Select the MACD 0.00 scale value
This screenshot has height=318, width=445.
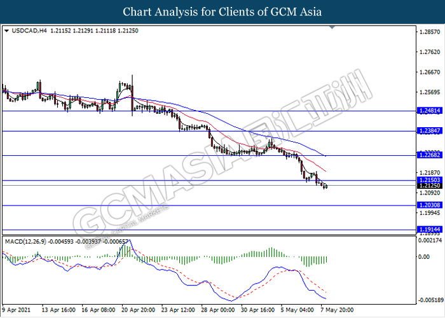coord(424,257)
